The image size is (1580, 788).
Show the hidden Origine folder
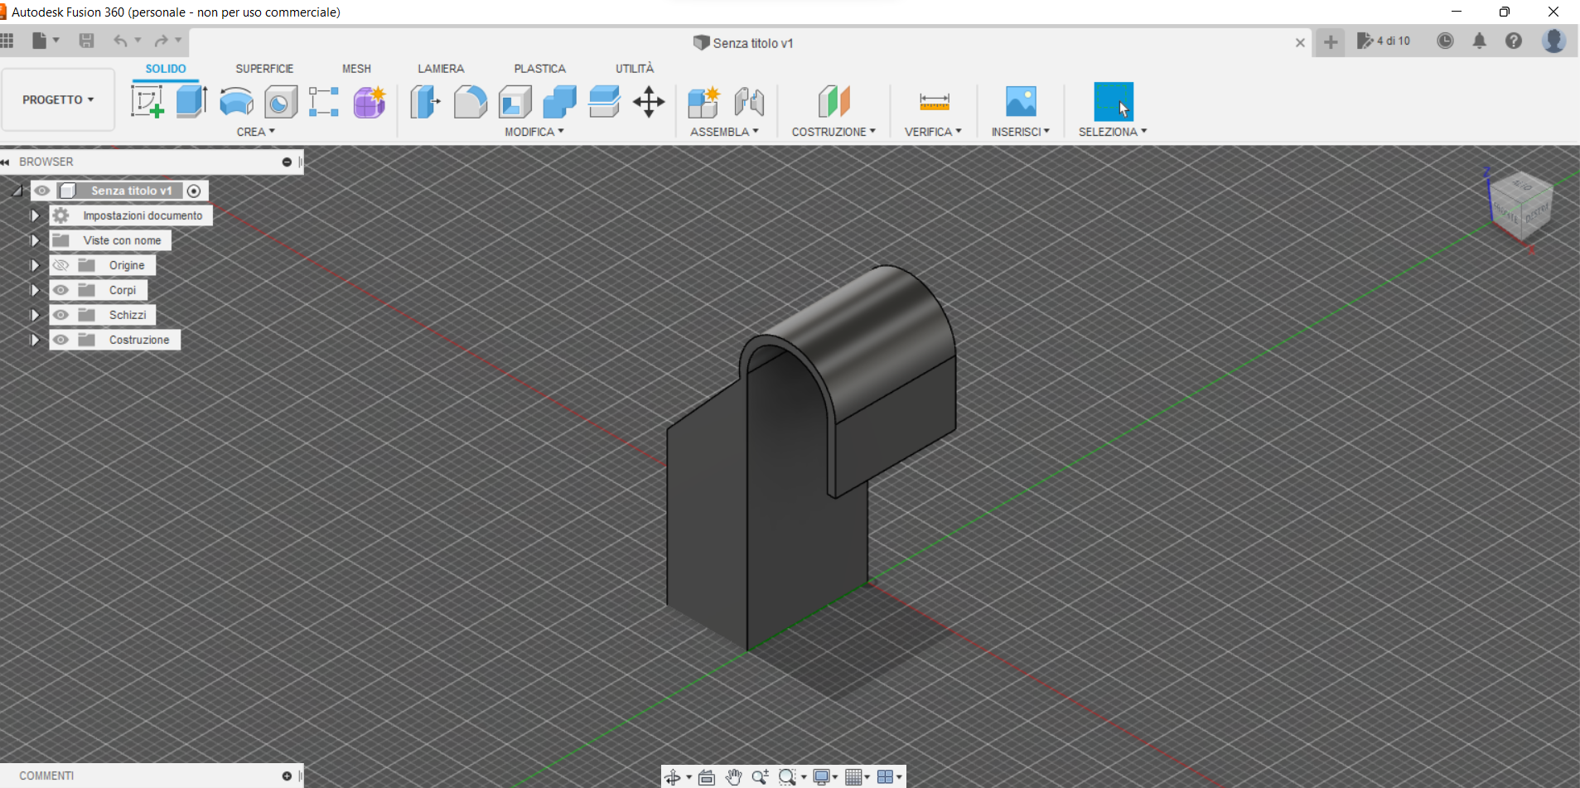60,265
